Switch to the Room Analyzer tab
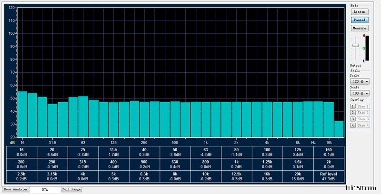This screenshot has width=381, height=194. [x=16, y=189]
